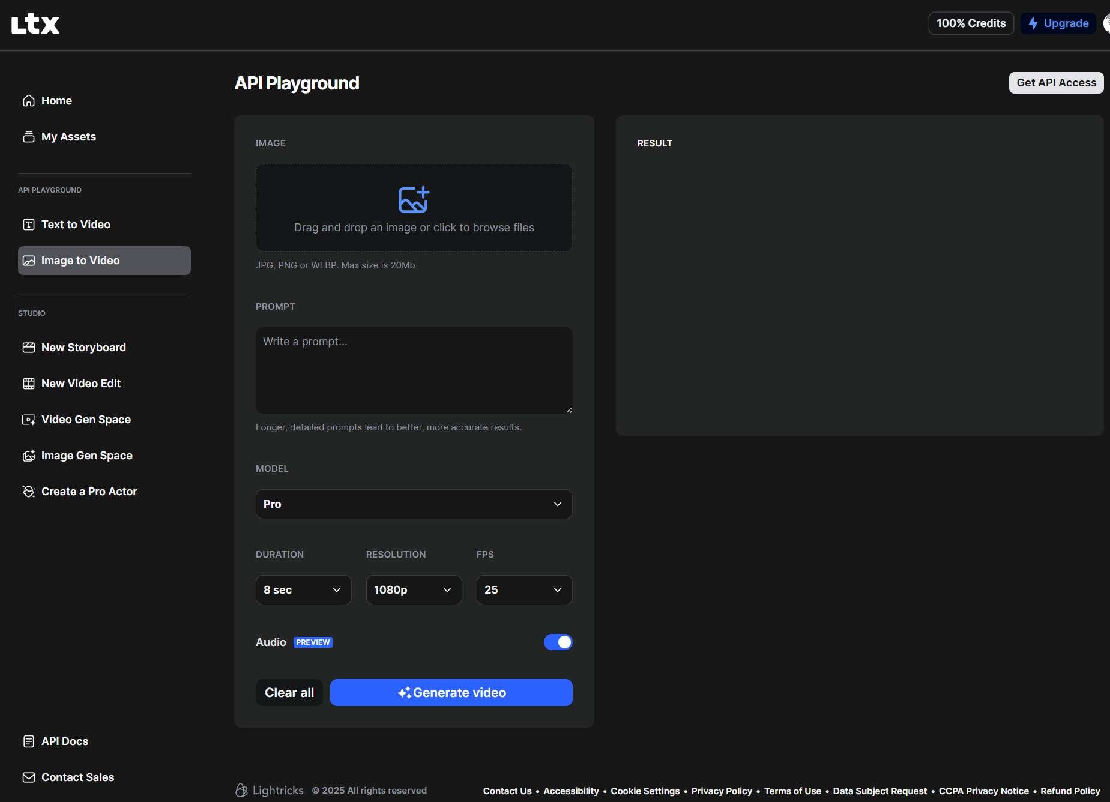
Task: Click the Upgrade button
Action: click(x=1058, y=23)
